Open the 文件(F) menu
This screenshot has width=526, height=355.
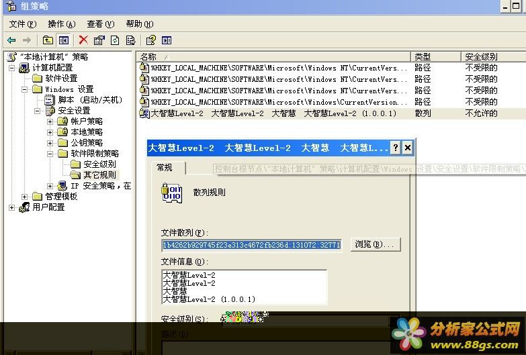pyautogui.click(x=22, y=24)
